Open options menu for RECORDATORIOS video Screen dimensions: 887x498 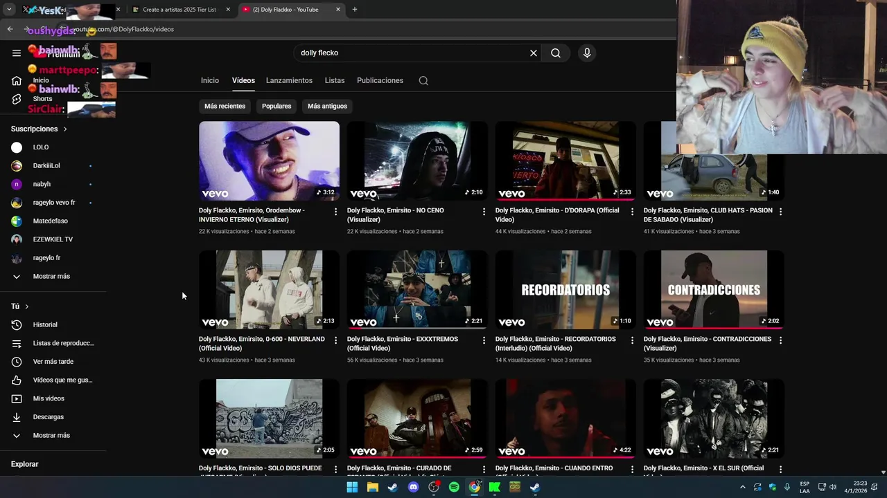point(632,340)
